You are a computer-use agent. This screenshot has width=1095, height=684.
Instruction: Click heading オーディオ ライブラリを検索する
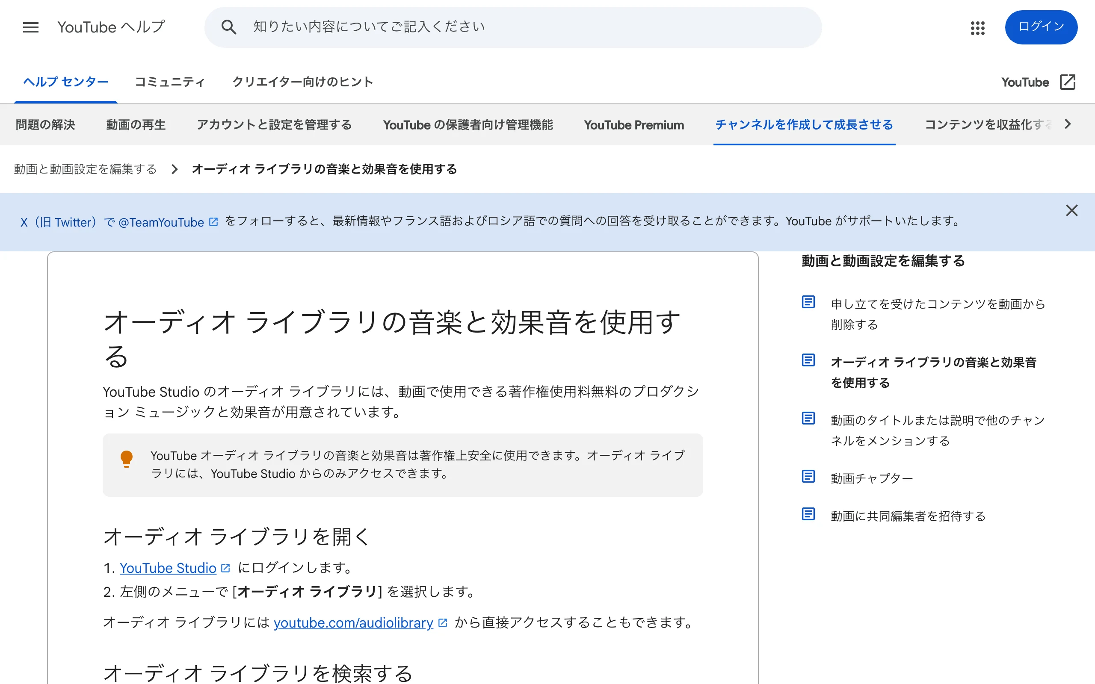[258, 673]
